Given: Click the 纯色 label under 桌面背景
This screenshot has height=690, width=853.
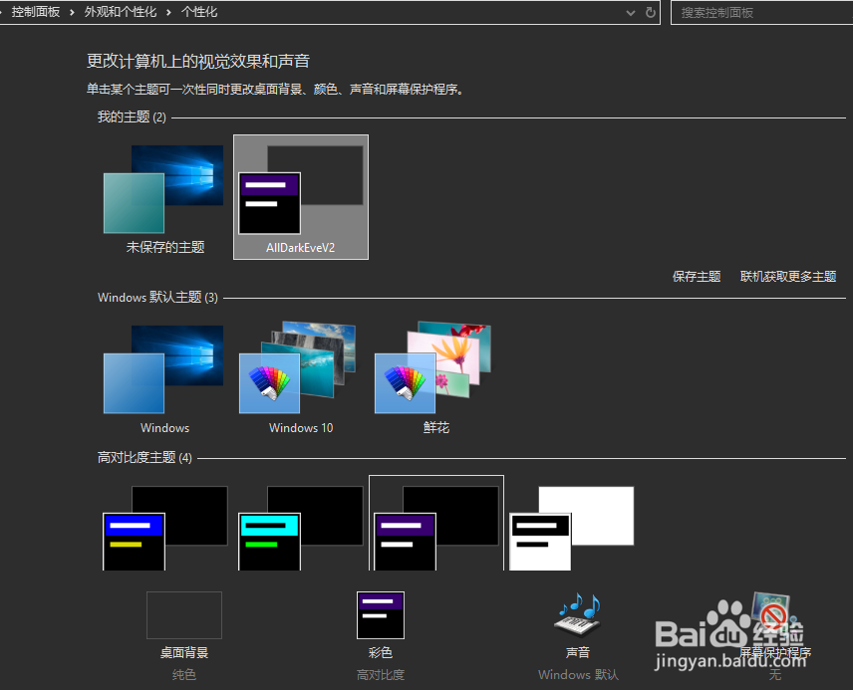Looking at the screenshot, I should [x=184, y=675].
